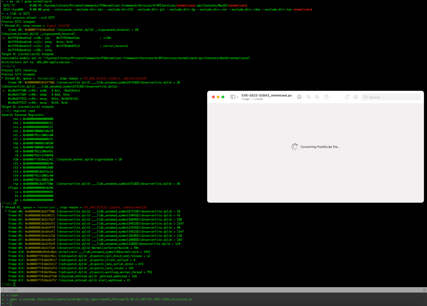Rotate the document in Preview

point(347,97)
